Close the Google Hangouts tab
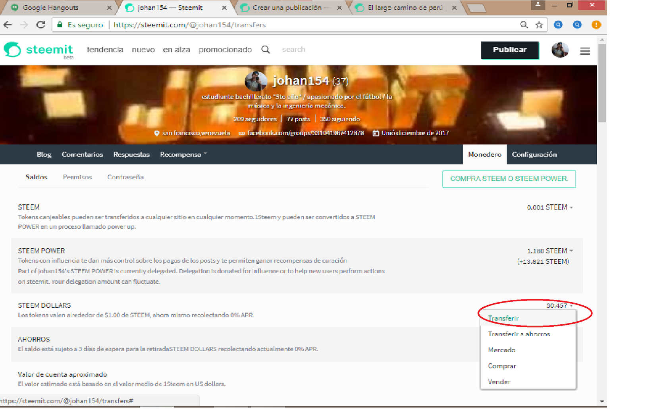The width and height of the screenshot is (667, 410). point(109,8)
